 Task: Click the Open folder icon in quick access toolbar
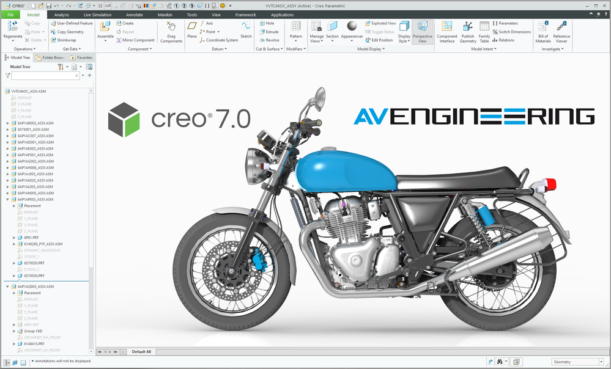pos(40,6)
